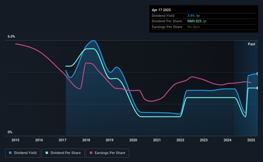Click the teal Dividend Per Share legend dot

(x=47, y=153)
